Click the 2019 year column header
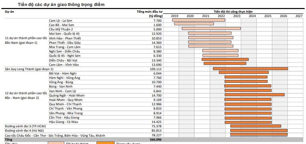 pyautogui.click(x=174, y=16)
